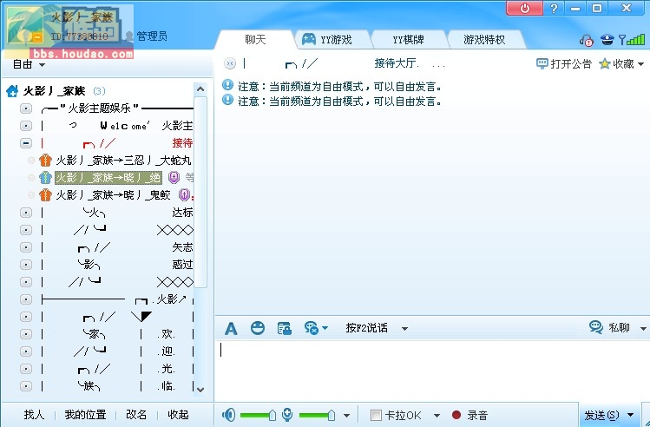
Task: Click the police cap icon
Action: click(x=607, y=40)
